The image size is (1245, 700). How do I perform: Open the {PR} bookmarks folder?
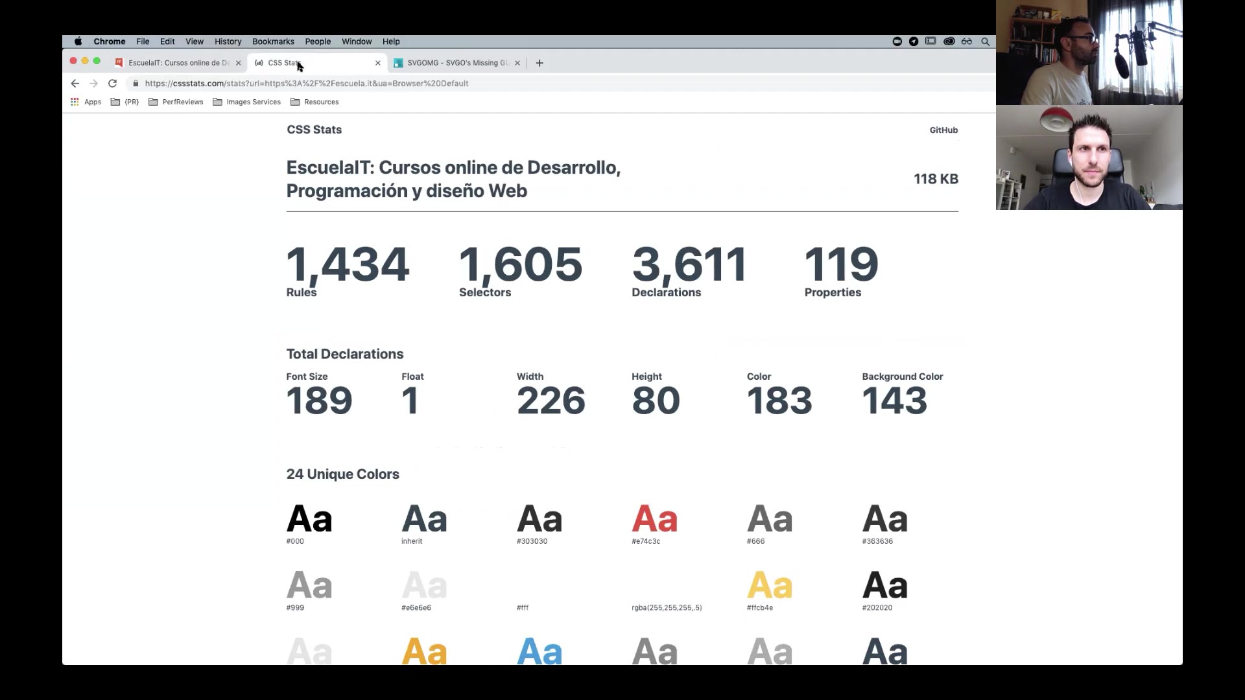124,102
